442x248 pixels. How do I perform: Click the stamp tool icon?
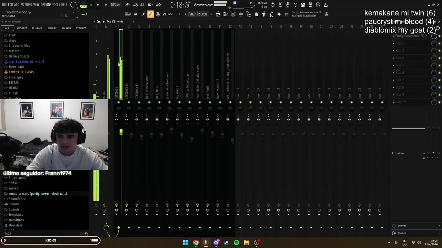tap(158, 14)
